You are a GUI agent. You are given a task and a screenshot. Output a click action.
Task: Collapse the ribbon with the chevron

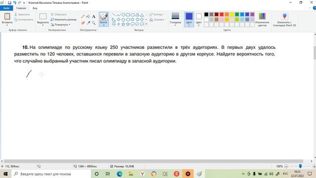coord(310,8)
